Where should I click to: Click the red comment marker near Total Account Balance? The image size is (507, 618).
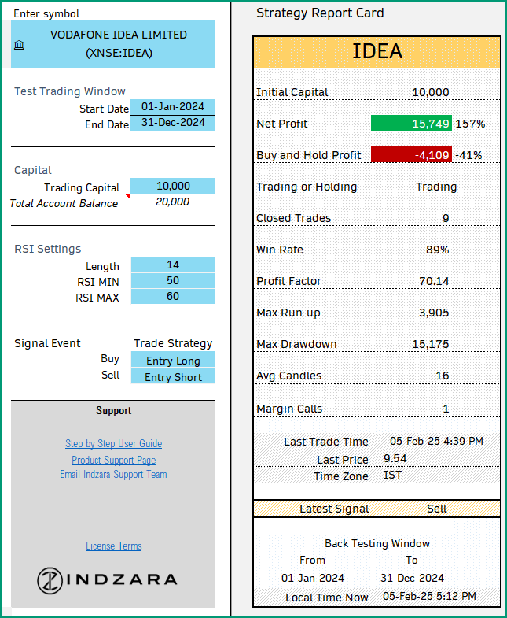pyautogui.click(x=128, y=196)
